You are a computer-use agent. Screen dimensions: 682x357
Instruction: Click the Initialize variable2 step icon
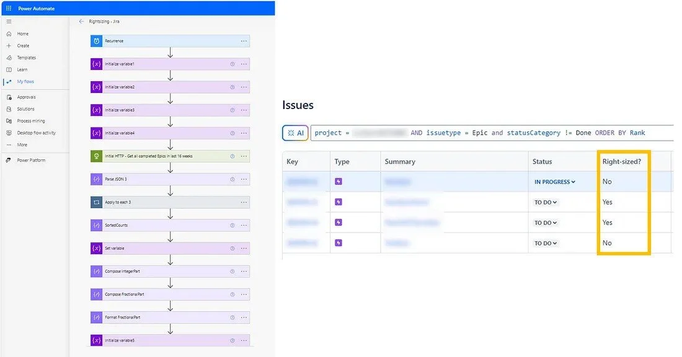coord(97,87)
